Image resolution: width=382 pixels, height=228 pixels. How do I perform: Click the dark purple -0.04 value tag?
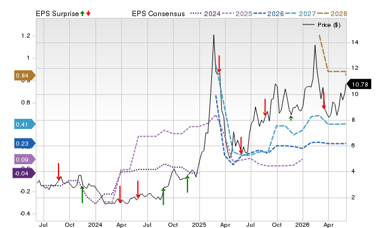pyautogui.click(x=24, y=174)
